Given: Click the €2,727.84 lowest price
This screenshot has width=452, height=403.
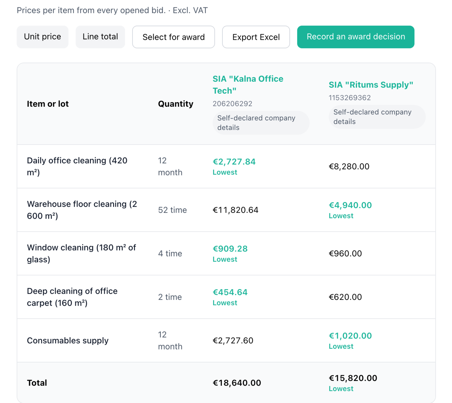Looking at the screenshot, I should (x=234, y=162).
